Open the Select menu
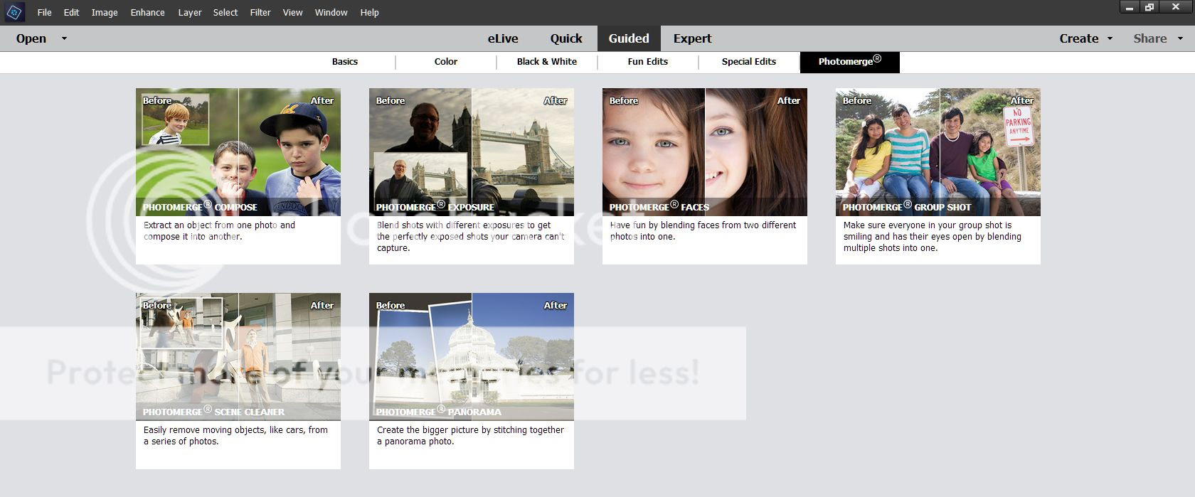This screenshot has width=1195, height=497. [x=225, y=13]
